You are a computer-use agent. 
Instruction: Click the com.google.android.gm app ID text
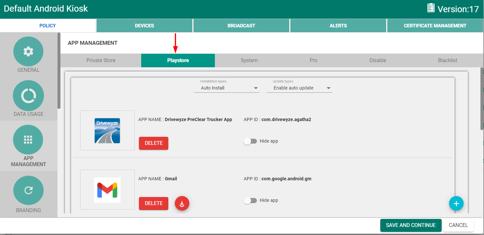(x=286, y=179)
